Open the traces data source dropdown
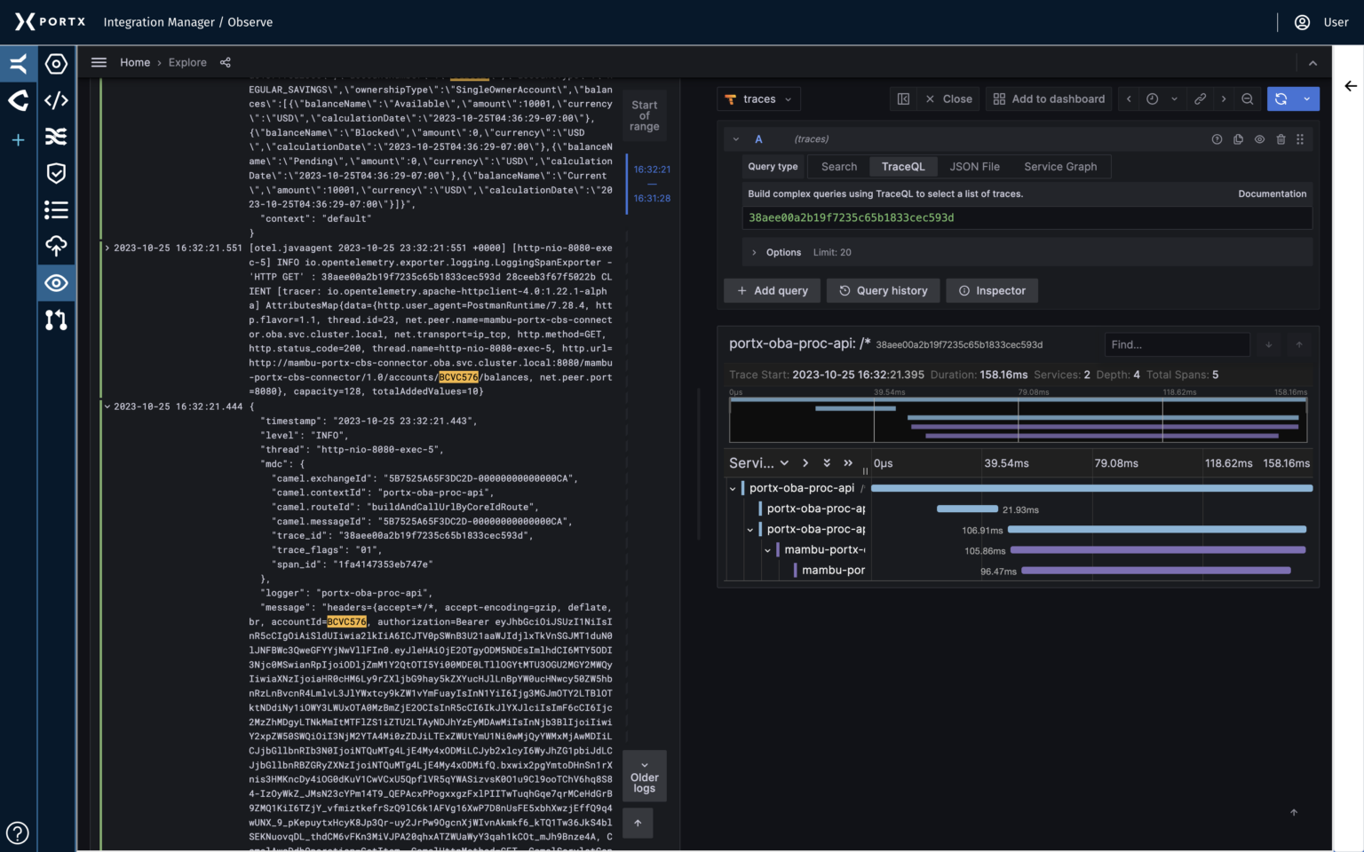 [758, 99]
